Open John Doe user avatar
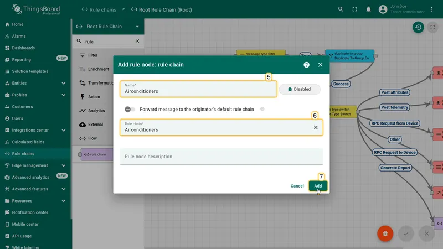The width and height of the screenshot is (443, 249). click(383, 9)
